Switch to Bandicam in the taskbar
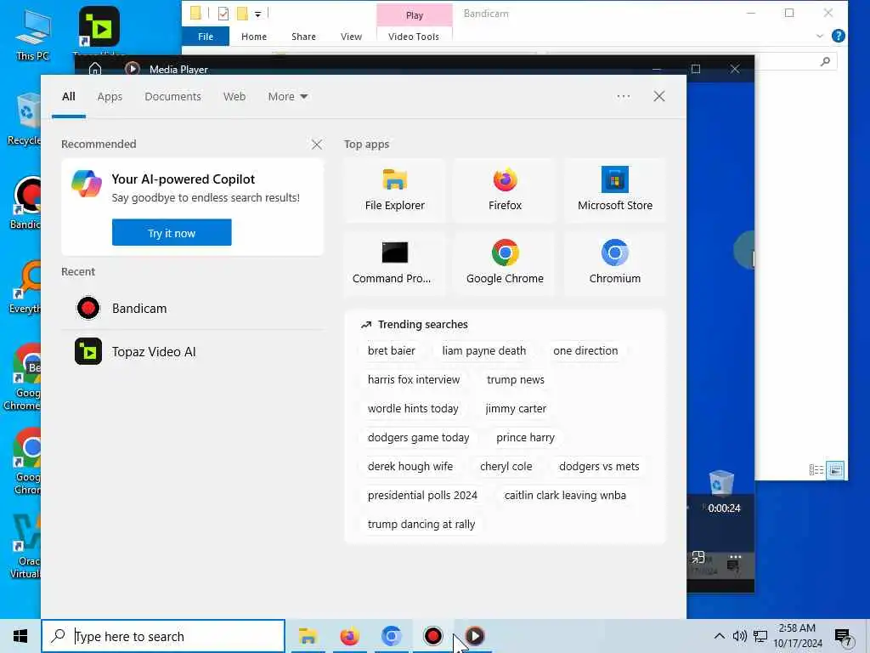870x653 pixels. (432, 636)
